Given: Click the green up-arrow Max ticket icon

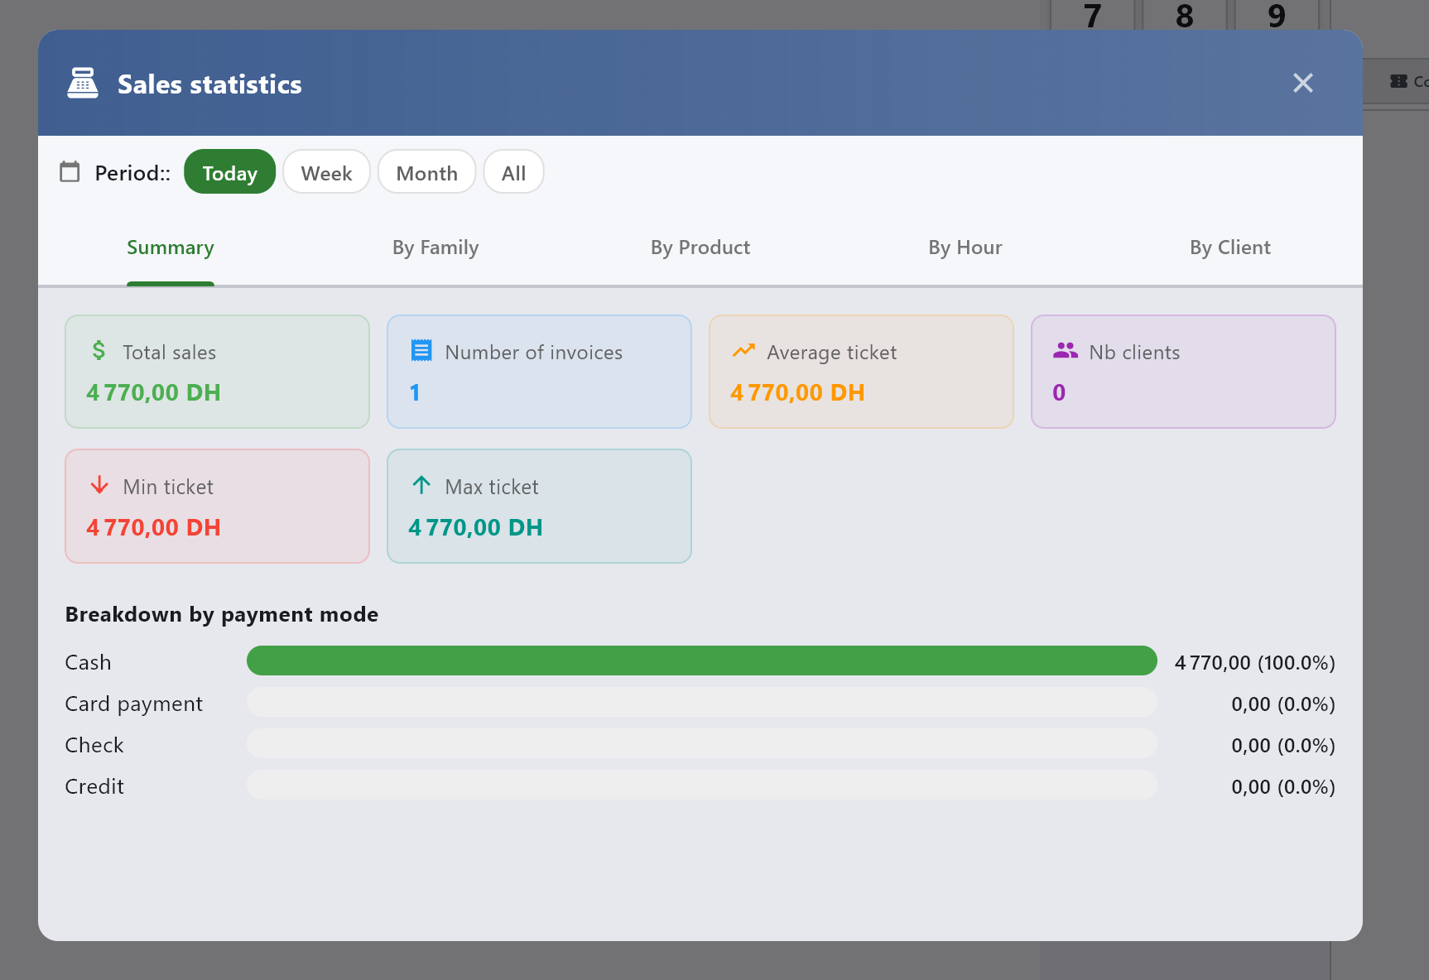Looking at the screenshot, I should (421, 486).
